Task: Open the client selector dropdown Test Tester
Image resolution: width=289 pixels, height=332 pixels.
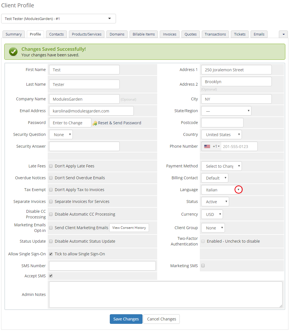Action: [58, 19]
